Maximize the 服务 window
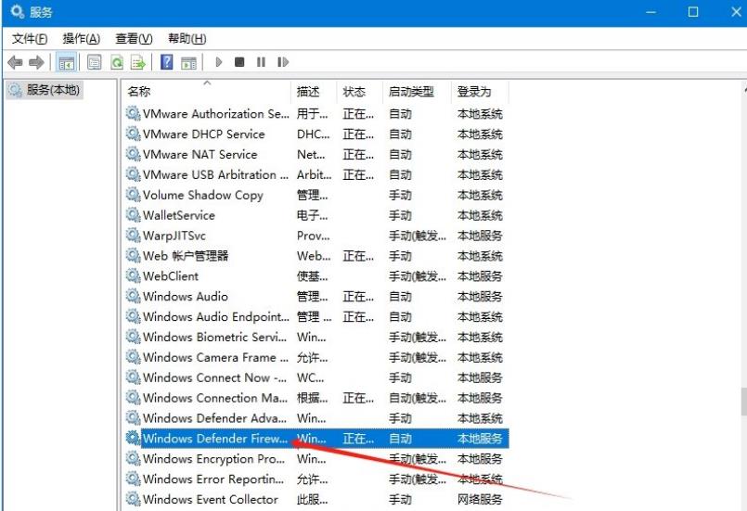 [693, 12]
